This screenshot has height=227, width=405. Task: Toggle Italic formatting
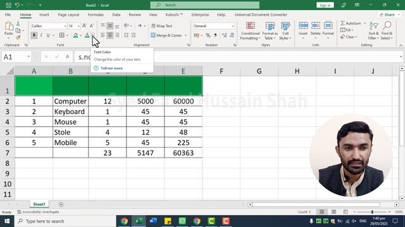click(40, 35)
